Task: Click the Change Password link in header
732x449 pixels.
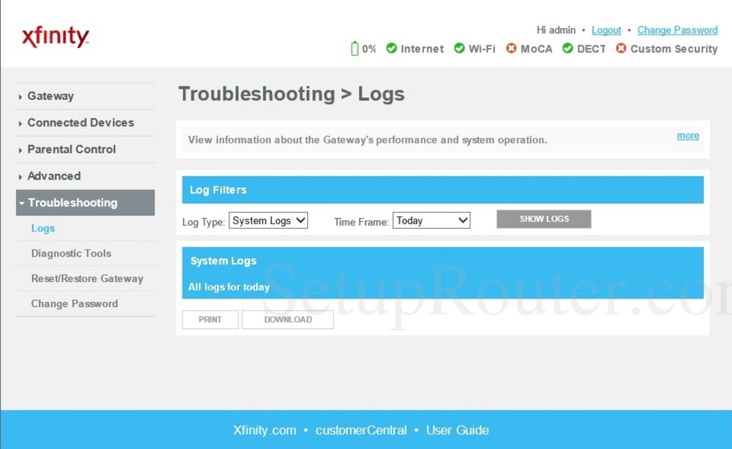Action: (677, 30)
